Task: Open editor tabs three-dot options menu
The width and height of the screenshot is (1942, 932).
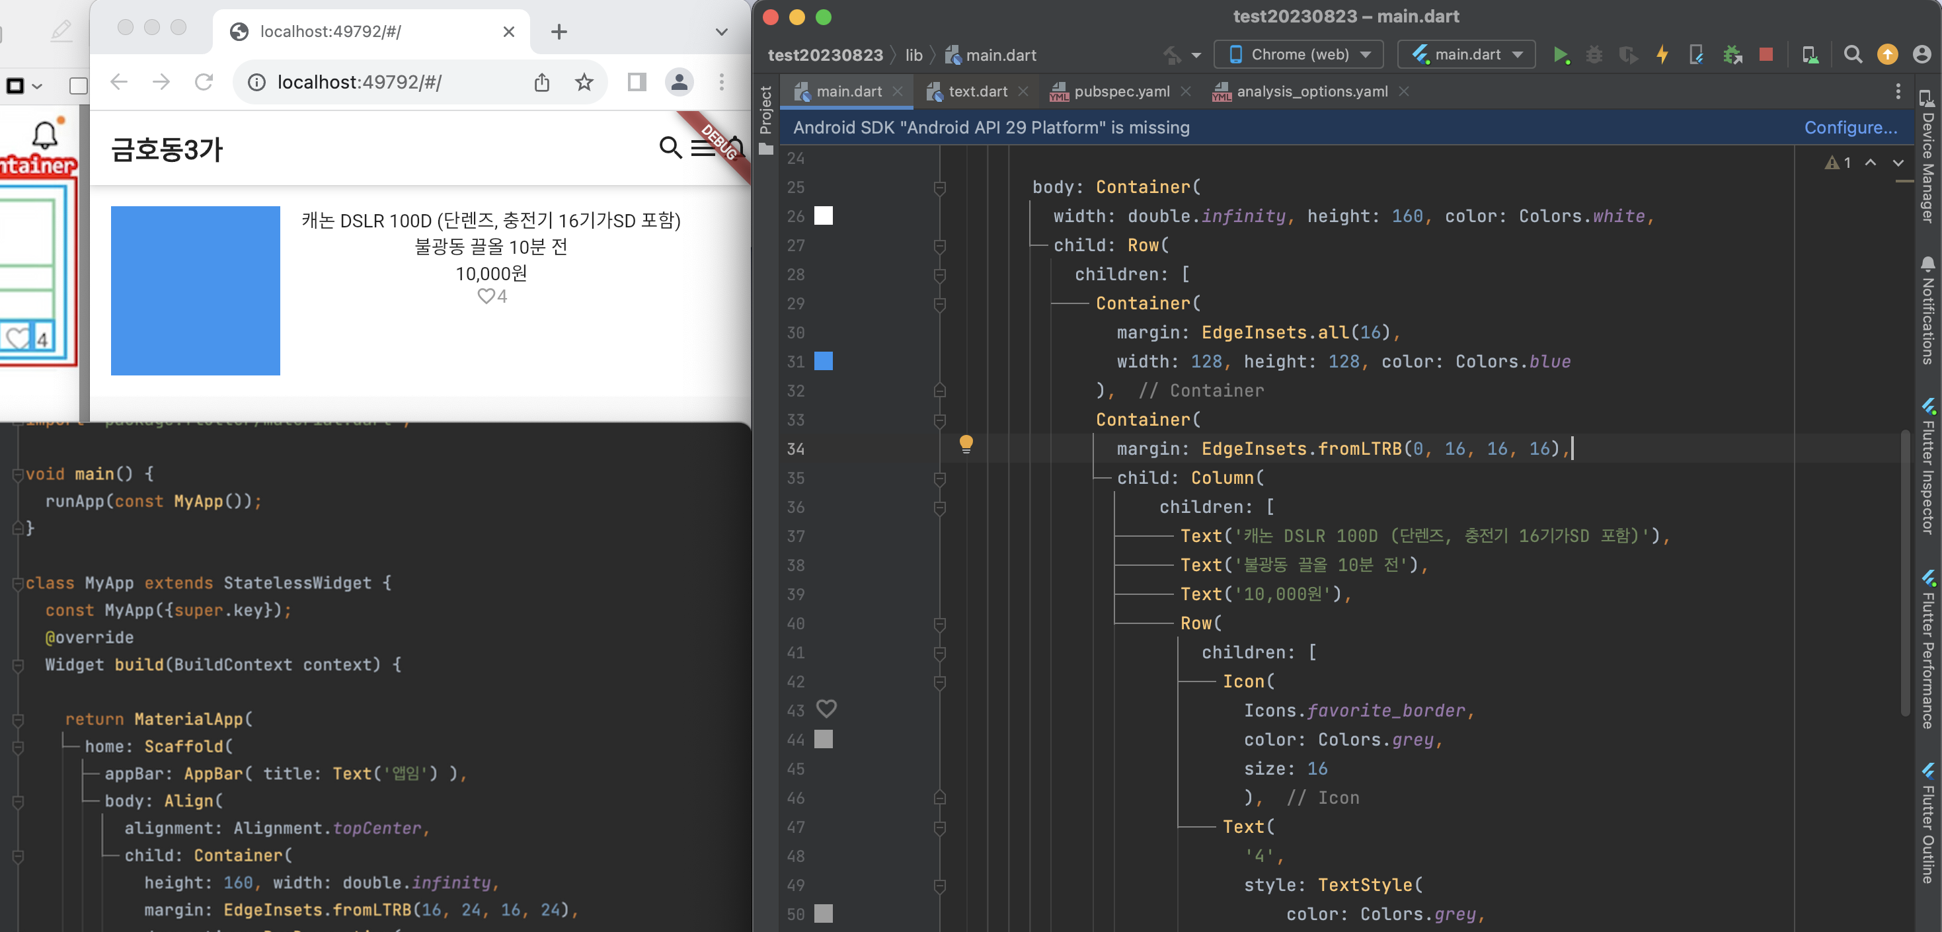Action: tap(1898, 91)
